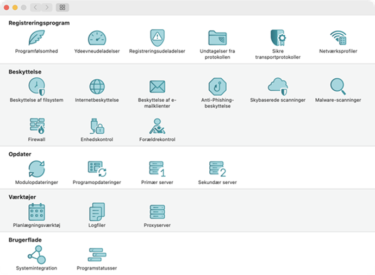Open Firewall settings icon

tap(37, 126)
